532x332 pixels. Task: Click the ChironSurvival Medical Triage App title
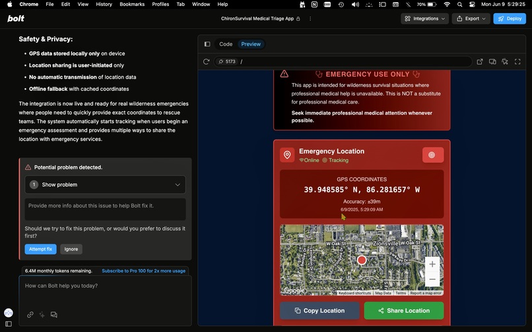click(x=257, y=18)
